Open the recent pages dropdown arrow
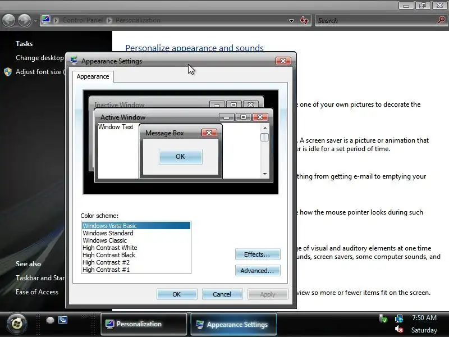The height and width of the screenshot is (337, 449). 35,21
